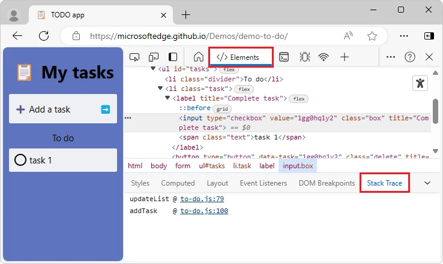Select label in breadcrumb trail
Image resolution: width=443 pixels, height=264 pixels.
267,166
